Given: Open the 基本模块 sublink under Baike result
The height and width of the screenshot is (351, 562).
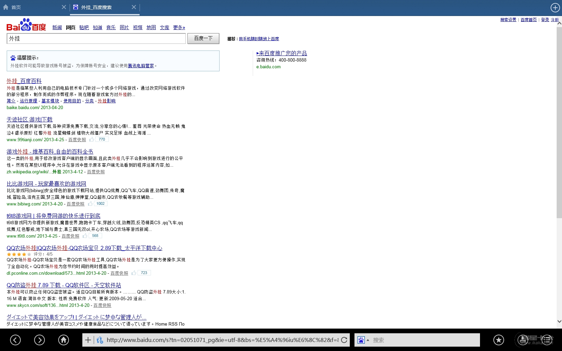Looking at the screenshot, I should coord(50,101).
